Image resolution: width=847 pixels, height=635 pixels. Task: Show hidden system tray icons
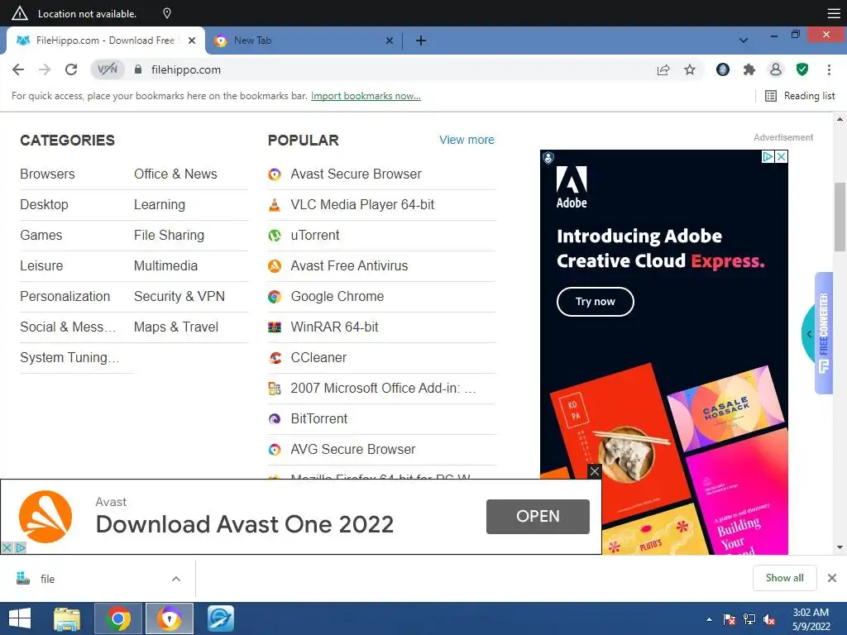(709, 619)
